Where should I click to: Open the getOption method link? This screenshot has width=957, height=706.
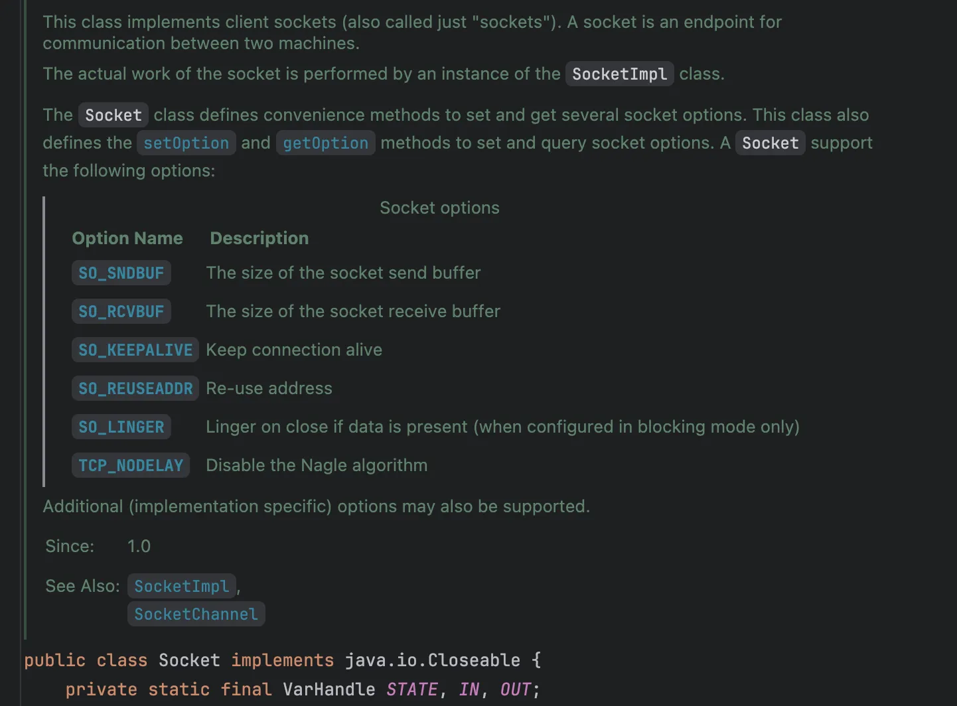pyautogui.click(x=325, y=143)
